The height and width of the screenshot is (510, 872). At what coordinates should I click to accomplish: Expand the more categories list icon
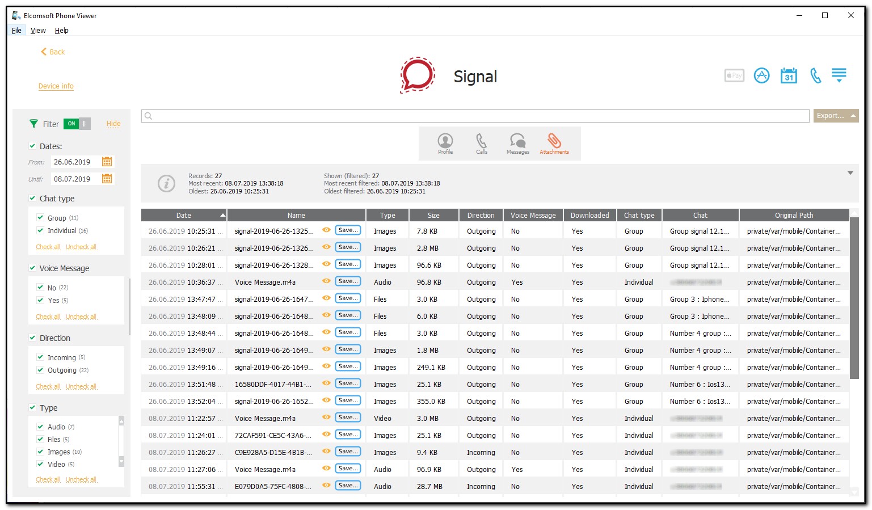pyautogui.click(x=839, y=75)
